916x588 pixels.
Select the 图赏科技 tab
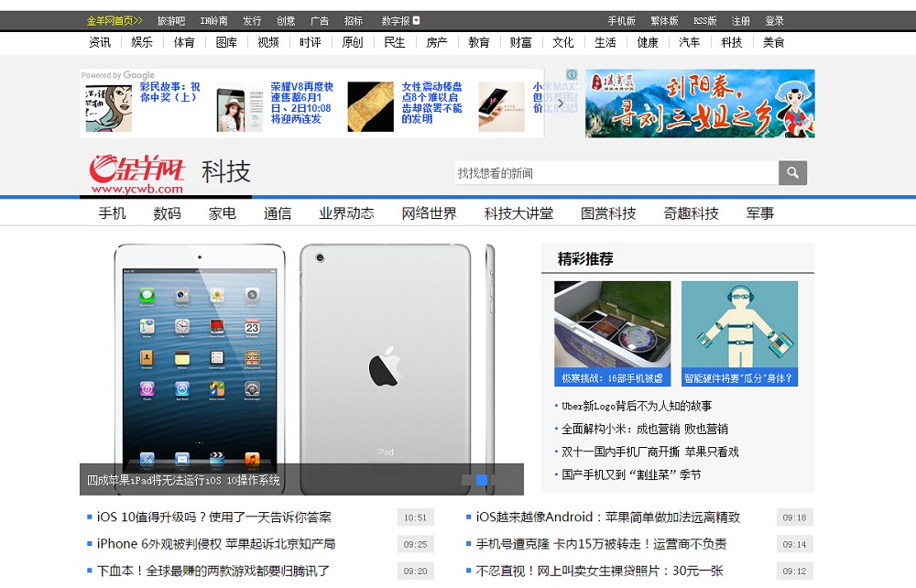tap(608, 213)
